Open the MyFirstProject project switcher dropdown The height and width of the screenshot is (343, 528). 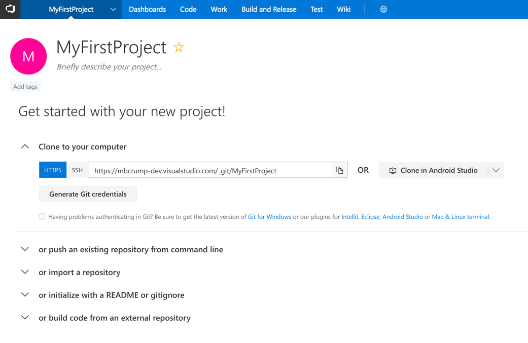click(x=113, y=9)
